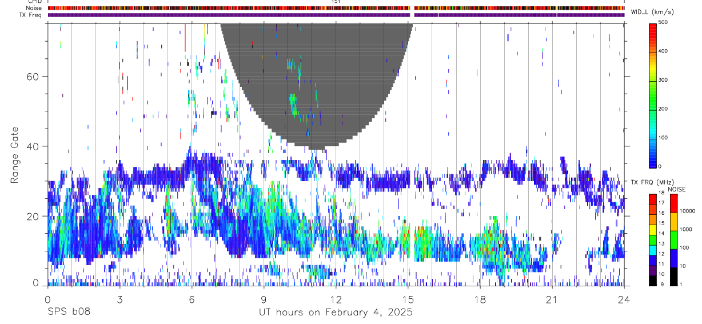Select the 'SPS b08' radar beam label

click(x=69, y=312)
